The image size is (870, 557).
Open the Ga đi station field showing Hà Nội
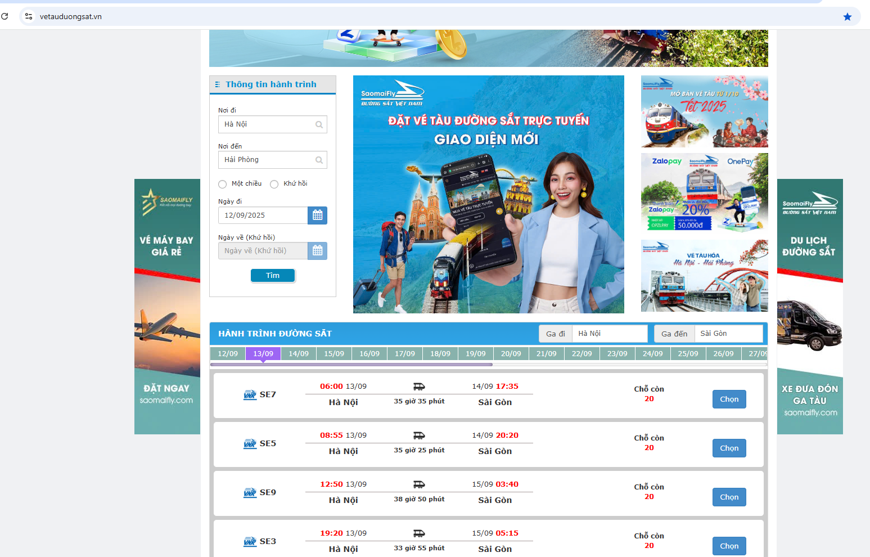[609, 334]
